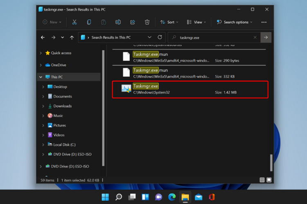Viewport: 307px width, 204px height.
Task: Go up one folder level
Action: (x=72, y=38)
